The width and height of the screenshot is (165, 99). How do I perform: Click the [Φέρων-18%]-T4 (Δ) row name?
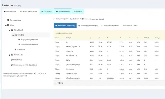click(73, 65)
